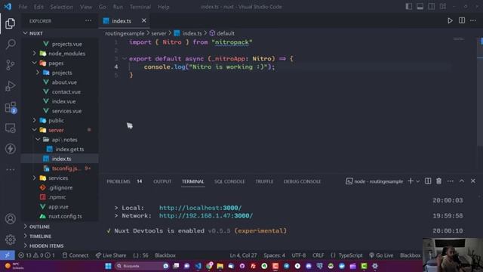This screenshot has height=272, width=483.
Task: Collapse the server folder
Action: click(x=34, y=130)
